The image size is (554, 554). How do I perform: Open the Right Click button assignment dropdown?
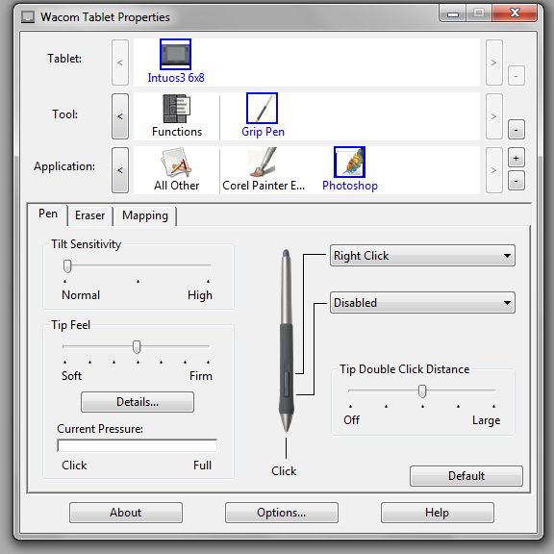point(422,256)
